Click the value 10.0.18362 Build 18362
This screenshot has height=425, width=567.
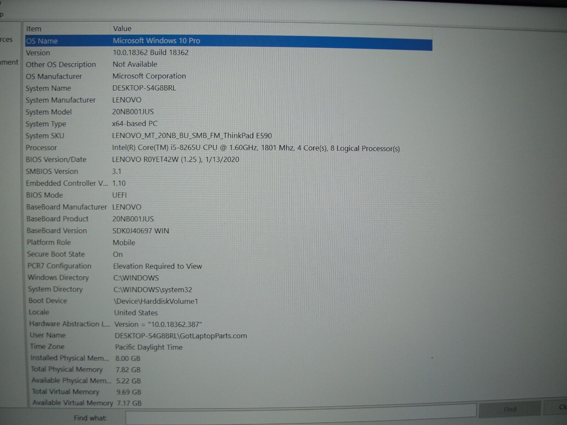[x=151, y=52]
